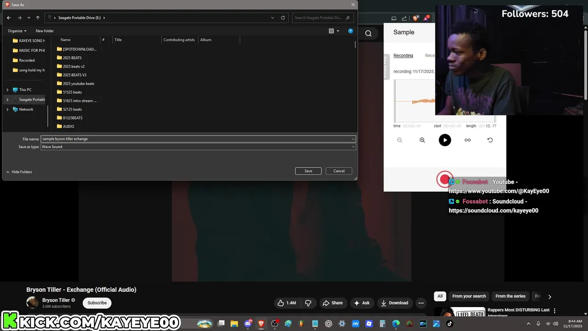
Task: Open KAYEYE SONG folder in sidebar
Action: click(x=29, y=40)
